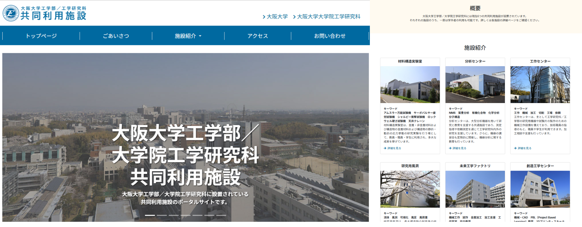This screenshot has width=582, height=227.
Task: Expand the 施設紹介 dropdown menu
Action: click(188, 36)
